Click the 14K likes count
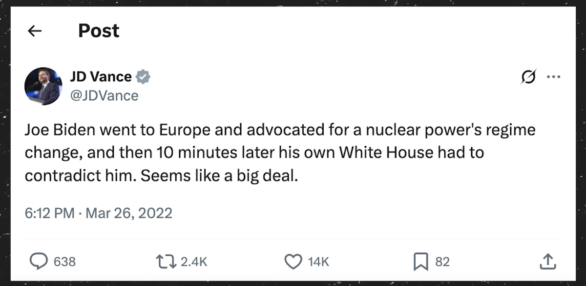This screenshot has height=286, width=586. pos(318,262)
